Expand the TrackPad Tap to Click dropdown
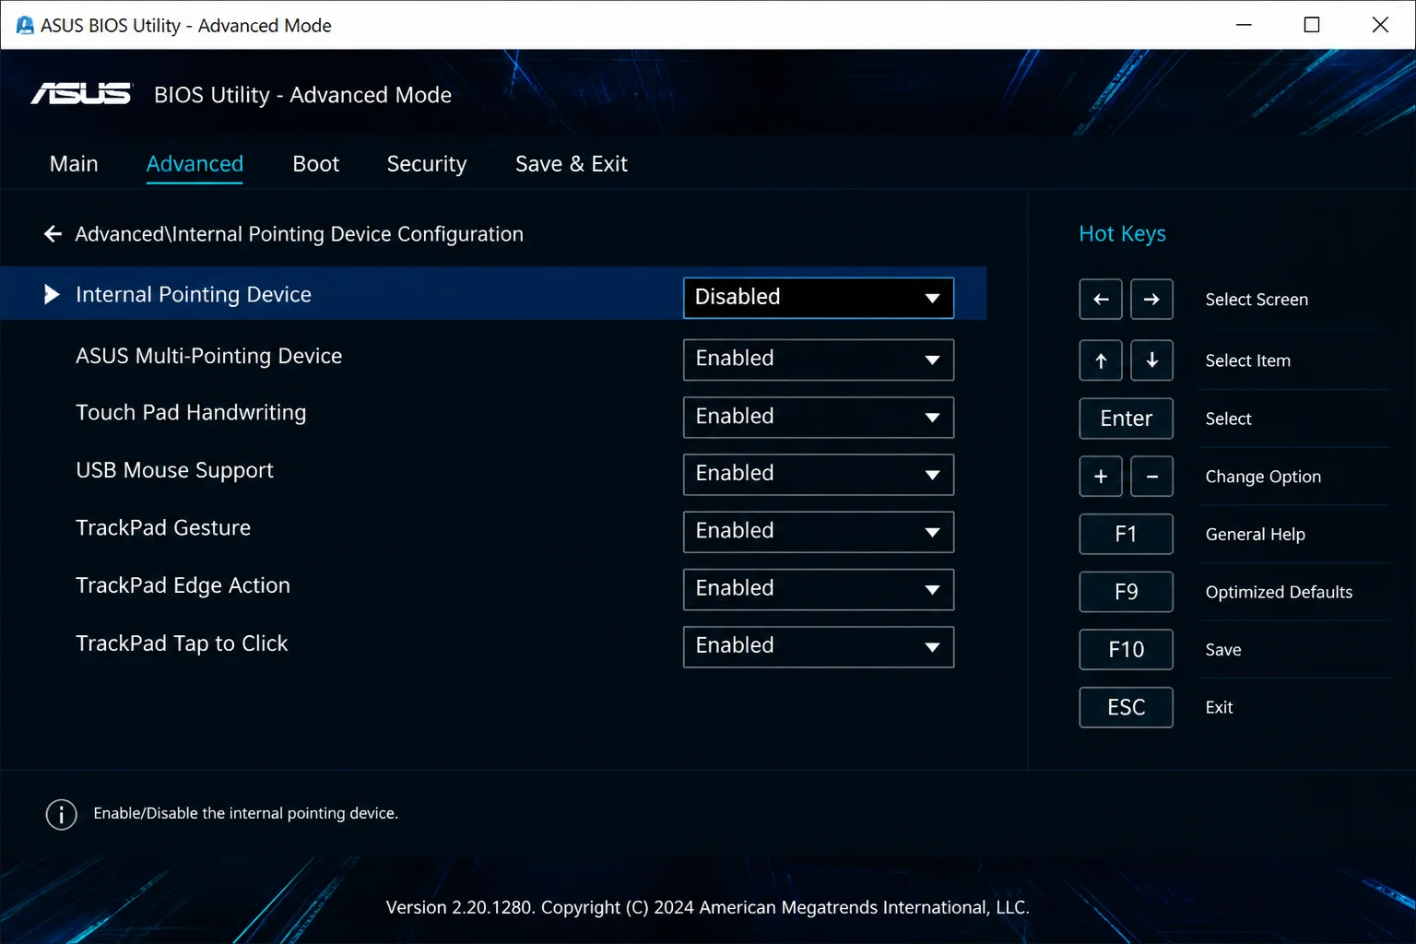Viewport: 1416px width, 944px height. point(819,646)
